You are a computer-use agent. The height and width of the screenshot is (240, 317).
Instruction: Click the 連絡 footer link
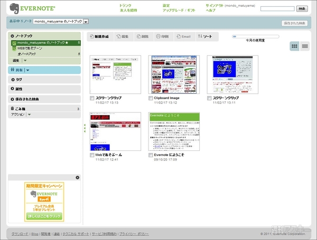(x=57, y=234)
